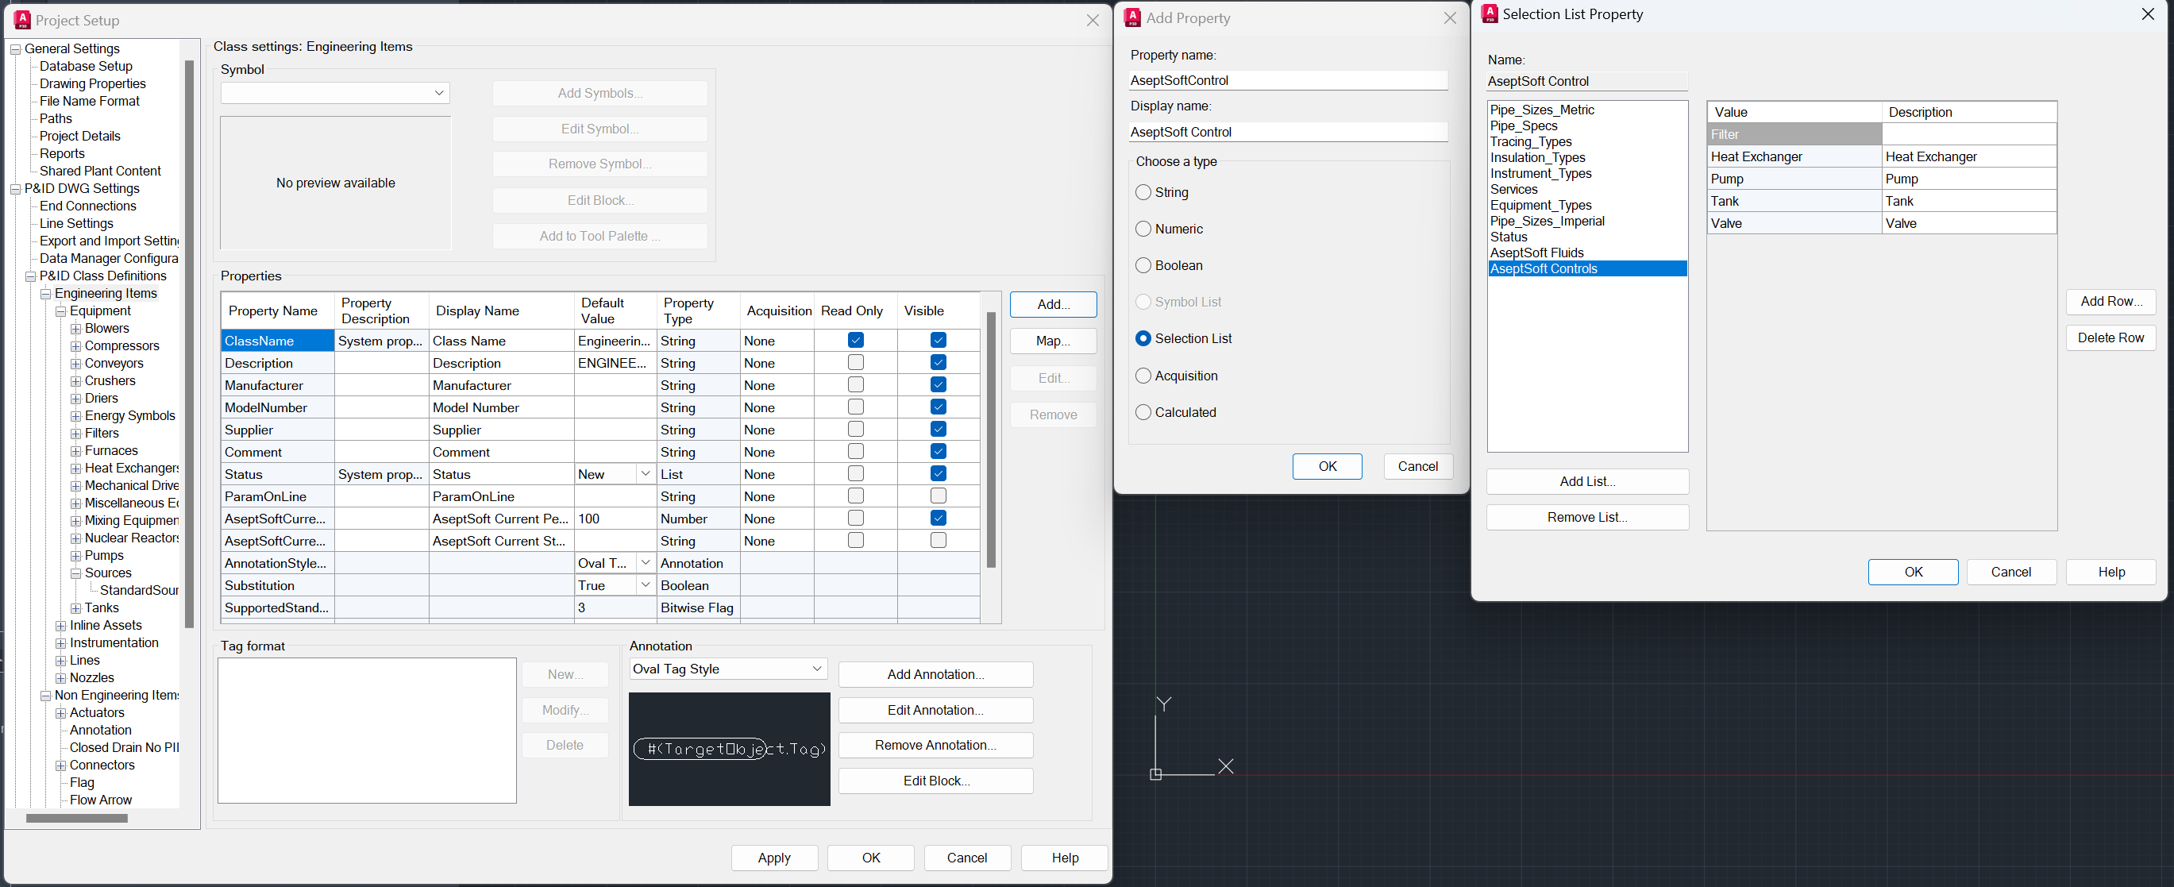Enable Read Only for the Supplier row
The height and width of the screenshot is (887, 2174).
856,429
